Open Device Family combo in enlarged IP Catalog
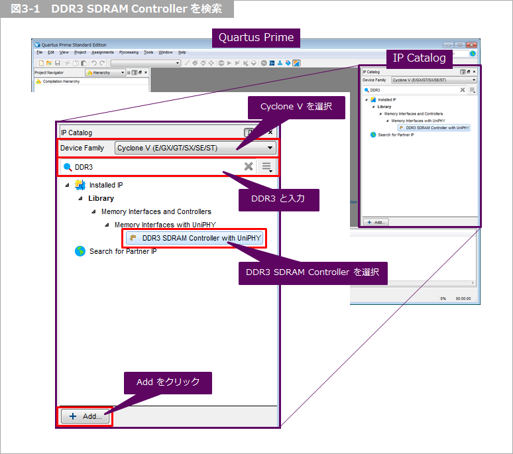The height and width of the screenshot is (454, 513). point(196,148)
